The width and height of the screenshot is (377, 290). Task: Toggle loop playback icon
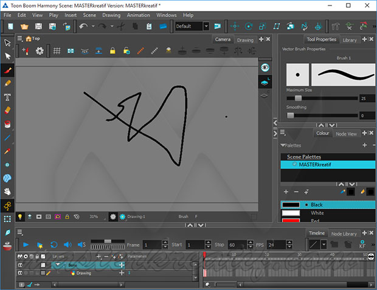pyautogui.click(x=54, y=244)
